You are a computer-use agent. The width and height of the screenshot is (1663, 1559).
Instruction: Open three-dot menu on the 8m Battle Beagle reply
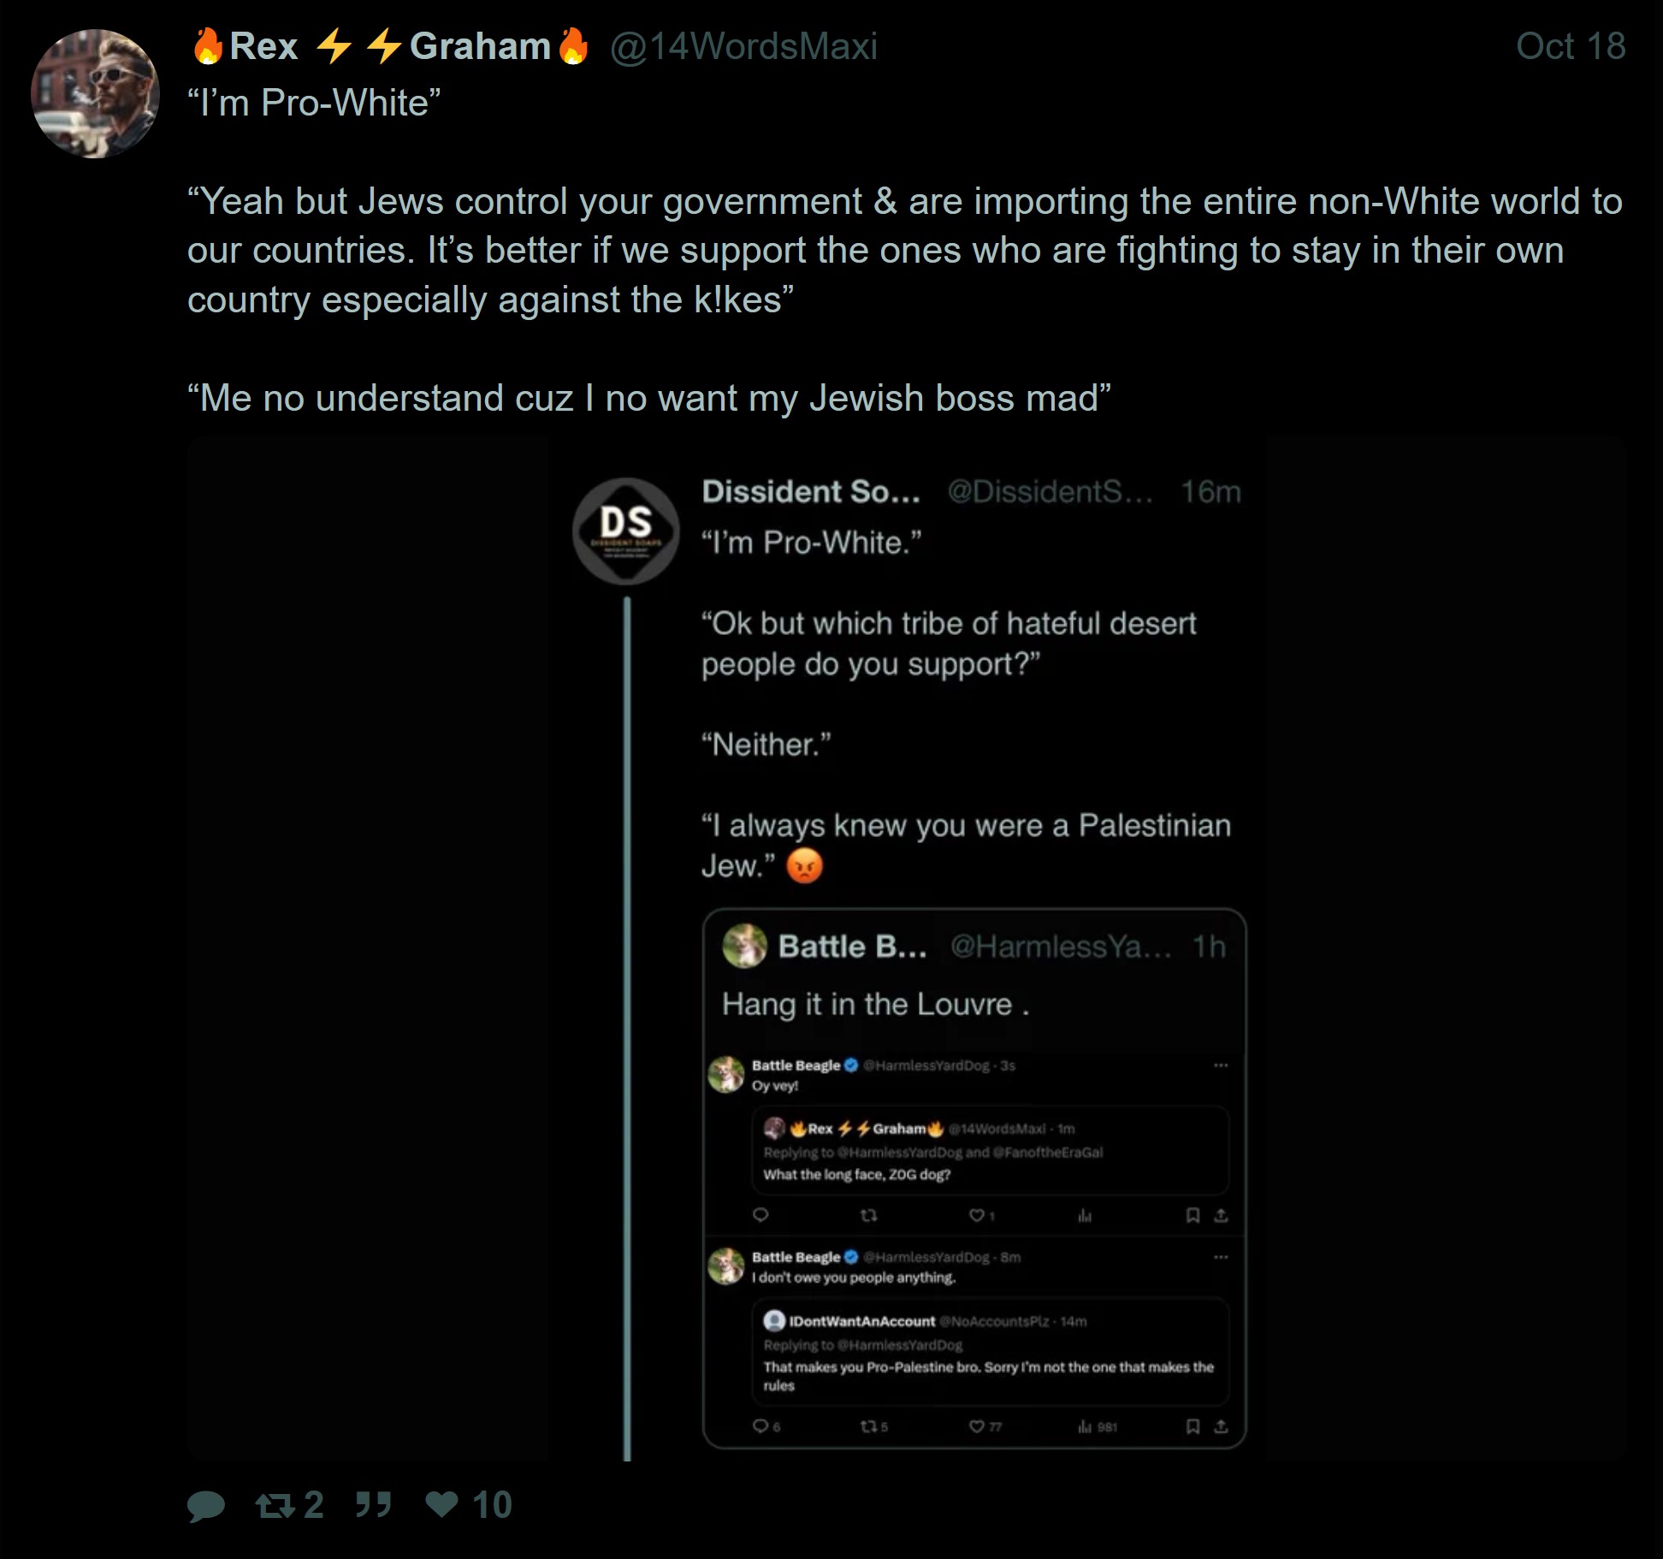[x=1221, y=1257]
